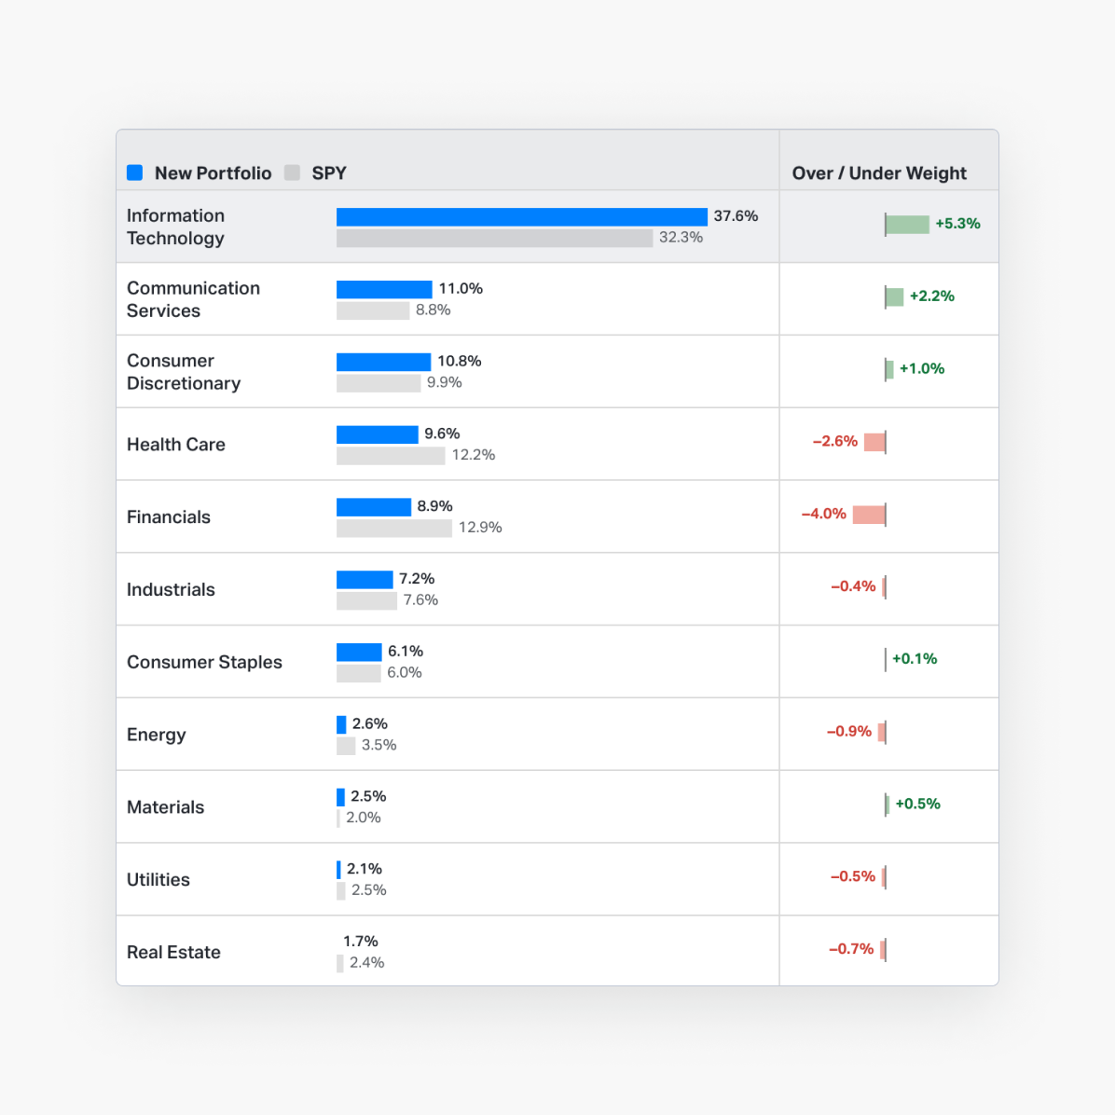The height and width of the screenshot is (1115, 1115).
Task: Click the blue 37.6% Information Technology bar
Action: coord(521,216)
